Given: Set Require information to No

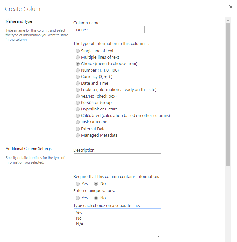Looking at the screenshot, I should pyautogui.click(x=96, y=184).
